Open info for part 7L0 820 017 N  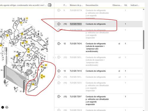point(59,10)
